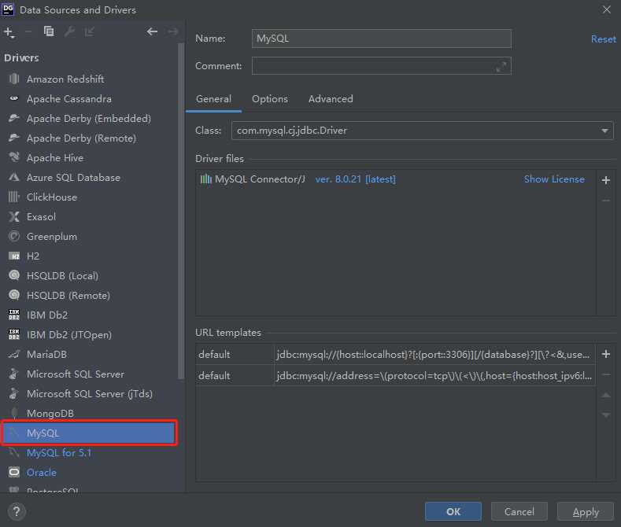Screen dimensions: 621x527
Task: Add a driver file with plus icon
Action: pos(606,180)
